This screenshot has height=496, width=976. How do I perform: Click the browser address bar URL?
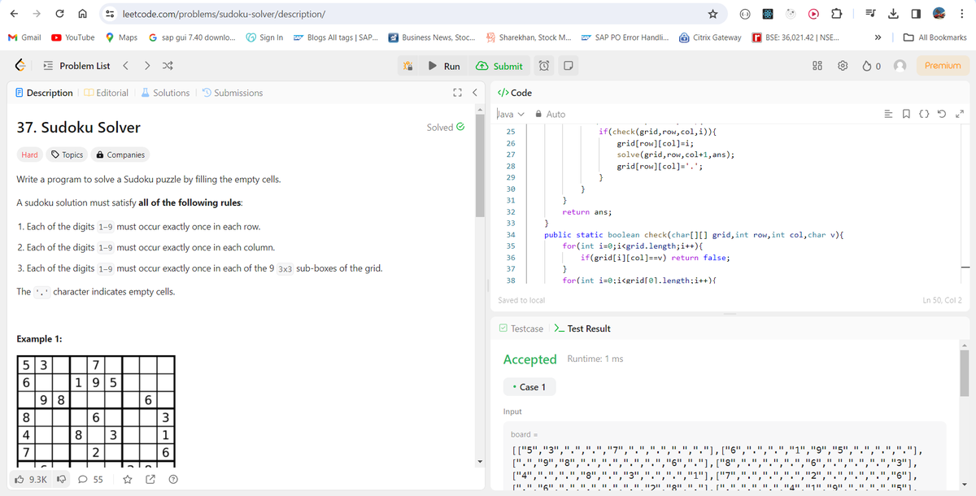pos(224,14)
